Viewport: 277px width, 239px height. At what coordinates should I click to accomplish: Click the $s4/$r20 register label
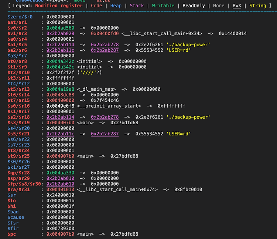coord(18,128)
